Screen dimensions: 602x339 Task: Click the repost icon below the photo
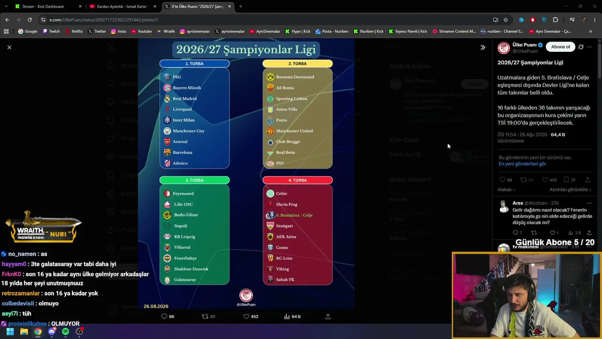click(205, 316)
